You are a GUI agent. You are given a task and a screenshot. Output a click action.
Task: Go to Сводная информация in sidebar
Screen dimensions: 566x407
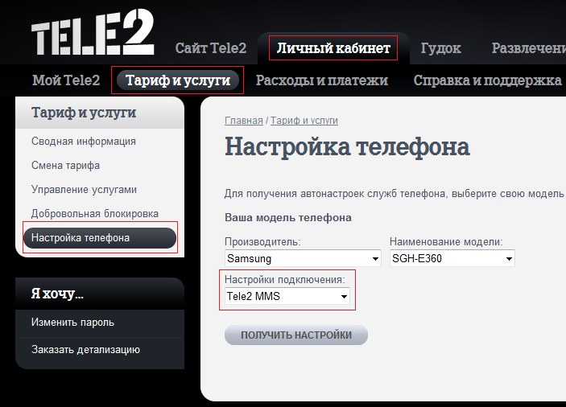83,142
